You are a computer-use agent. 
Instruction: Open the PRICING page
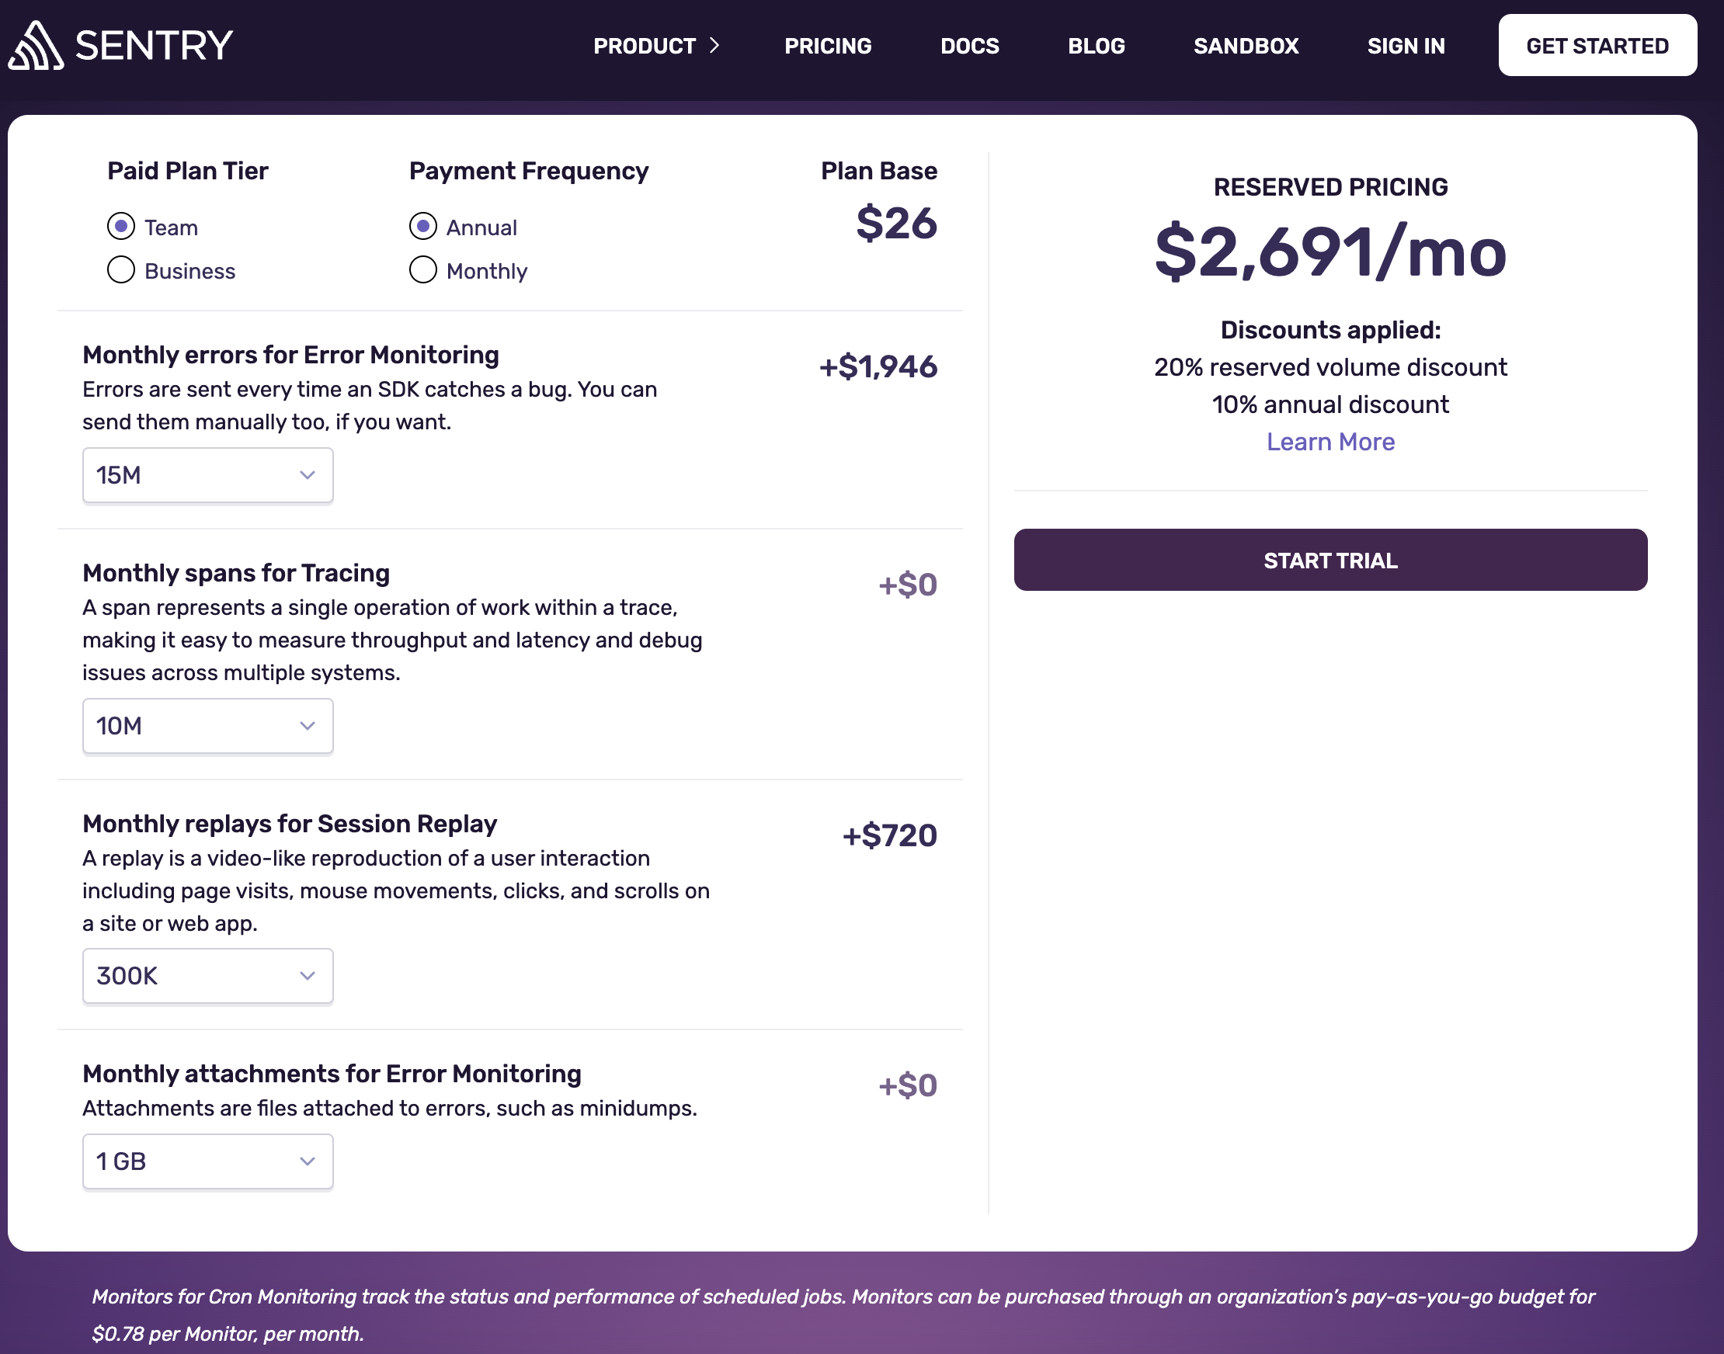click(x=827, y=45)
